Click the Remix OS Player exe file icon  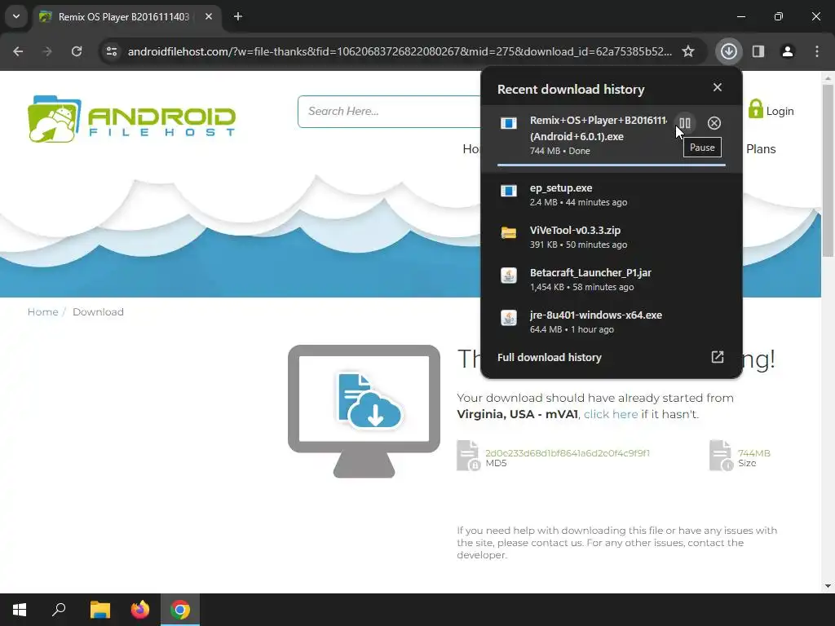point(509,124)
